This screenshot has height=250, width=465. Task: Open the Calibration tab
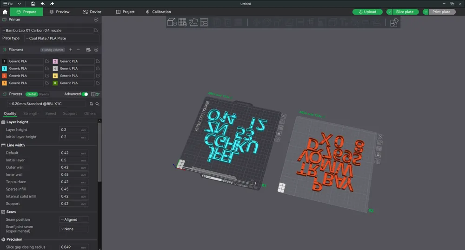coord(159,12)
